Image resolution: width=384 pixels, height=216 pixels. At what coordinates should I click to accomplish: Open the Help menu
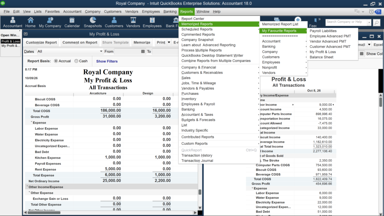pos(216,12)
